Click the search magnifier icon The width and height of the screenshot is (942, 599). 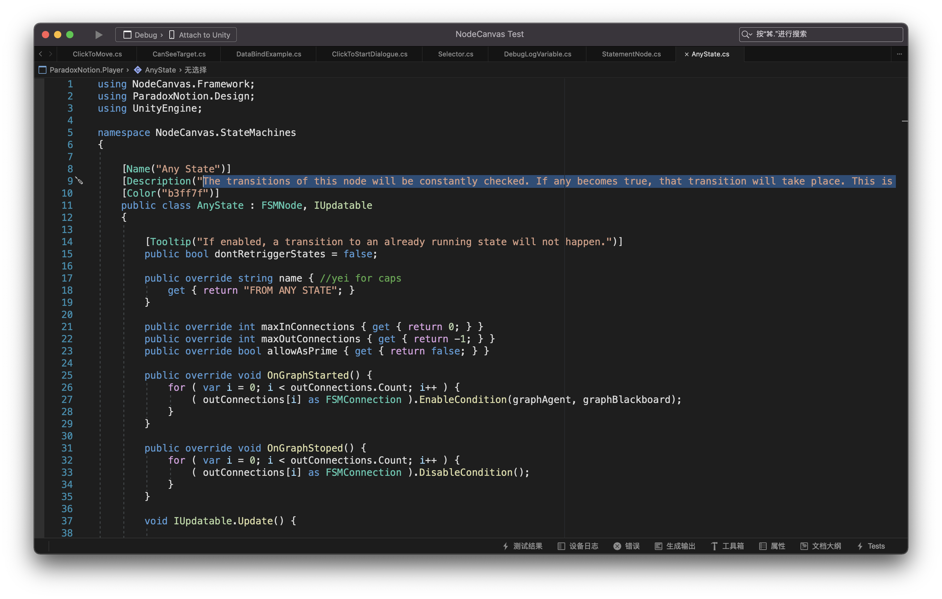[x=746, y=34]
